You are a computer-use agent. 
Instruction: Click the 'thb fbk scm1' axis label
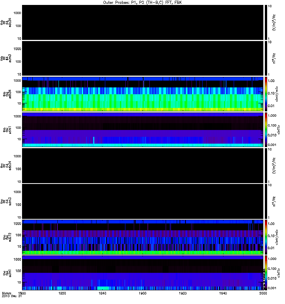click(x=7, y=130)
